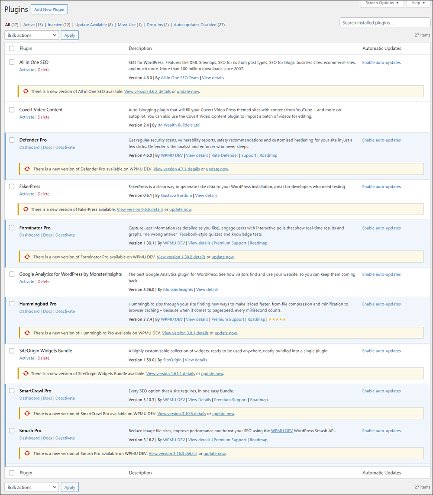Click the update icon in Hummingbird Pro notice

tap(27, 333)
